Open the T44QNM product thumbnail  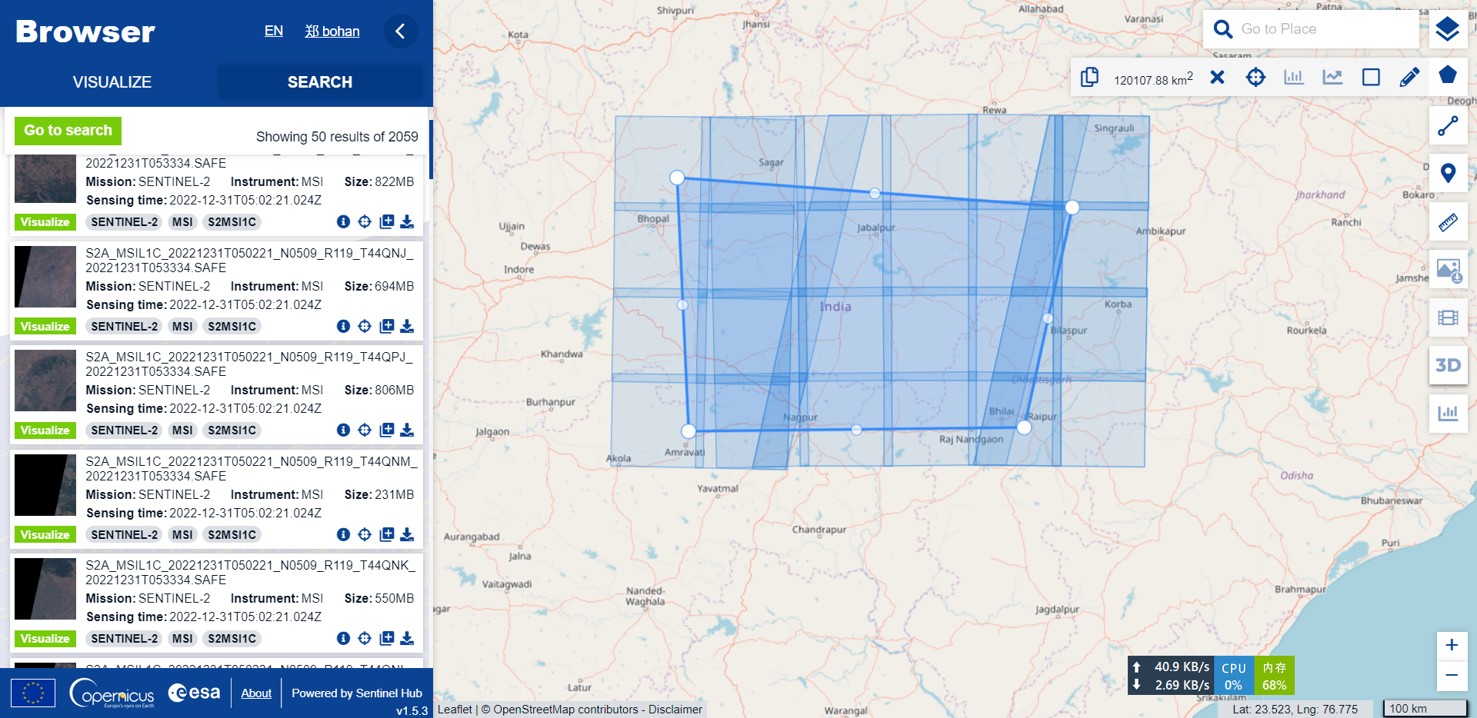coord(45,485)
